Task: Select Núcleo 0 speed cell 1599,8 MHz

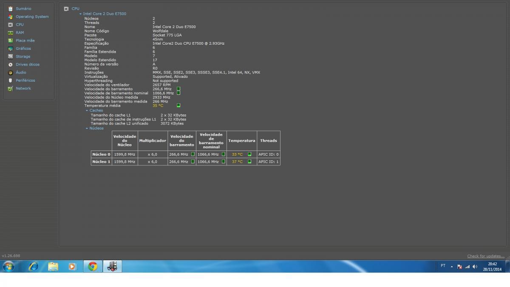Action: [x=125, y=154]
